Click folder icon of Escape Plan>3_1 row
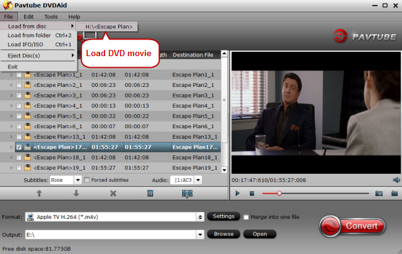 click(x=27, y=96)
